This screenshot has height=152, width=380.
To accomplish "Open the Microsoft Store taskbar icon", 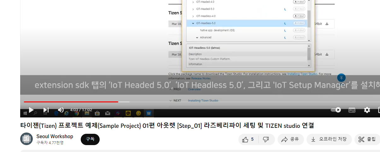I will point(97,113).
